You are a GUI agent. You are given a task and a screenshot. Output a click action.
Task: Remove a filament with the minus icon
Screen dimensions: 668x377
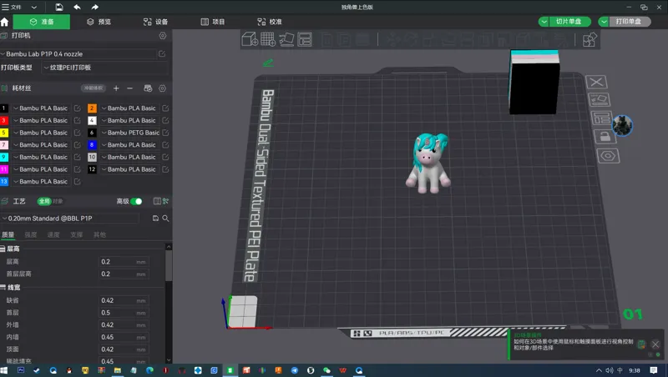pyautogui.click(x=130, y=88)
